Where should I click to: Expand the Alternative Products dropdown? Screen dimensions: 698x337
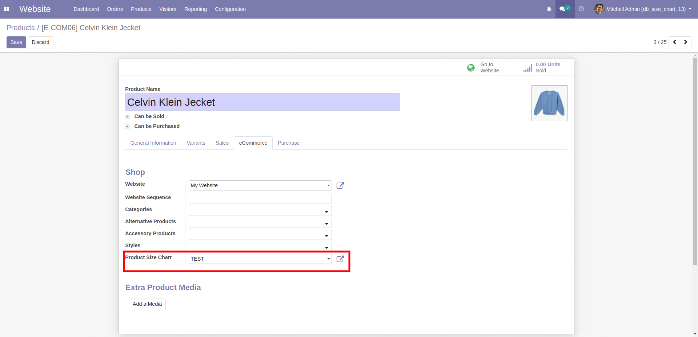point(326,223)
